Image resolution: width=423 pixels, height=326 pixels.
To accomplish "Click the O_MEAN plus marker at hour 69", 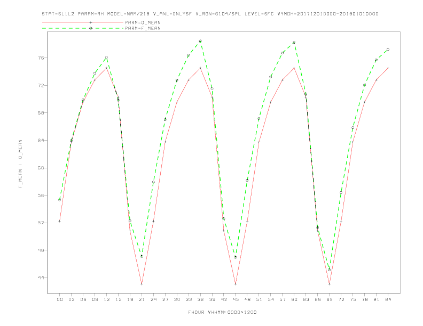I will 330,284.
